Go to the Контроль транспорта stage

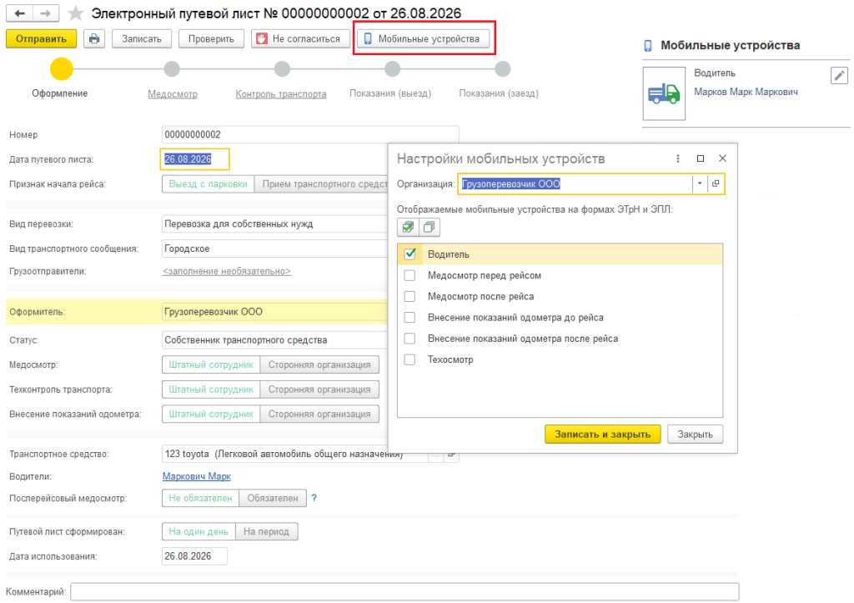(x=281, y=93)
